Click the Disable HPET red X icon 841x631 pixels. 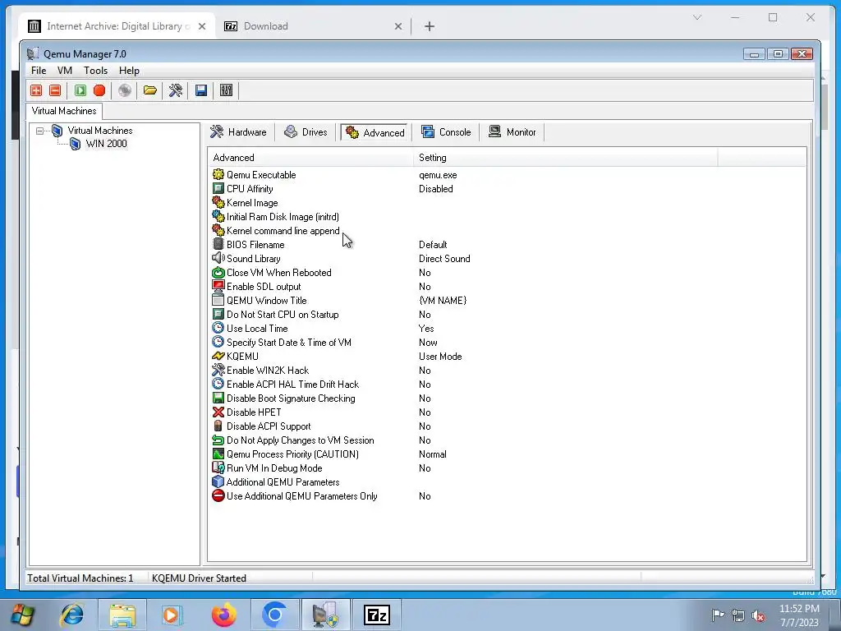tap(218, 412)
